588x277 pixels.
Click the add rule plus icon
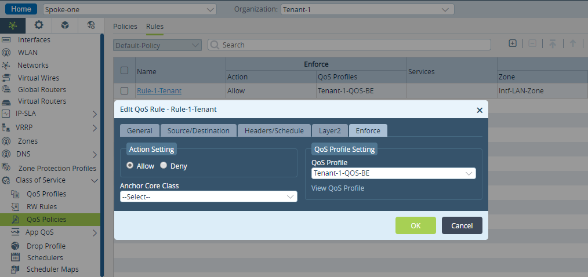pos(513,43)
